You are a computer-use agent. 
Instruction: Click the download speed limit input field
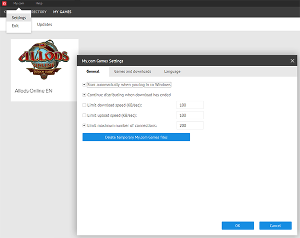pyautogui.click(x=190, y=105)
